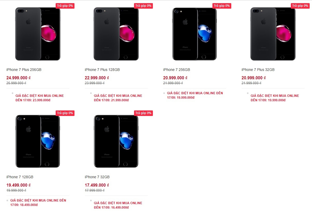Select the iPhone 7 256GB product name

(x=176, y=70)
